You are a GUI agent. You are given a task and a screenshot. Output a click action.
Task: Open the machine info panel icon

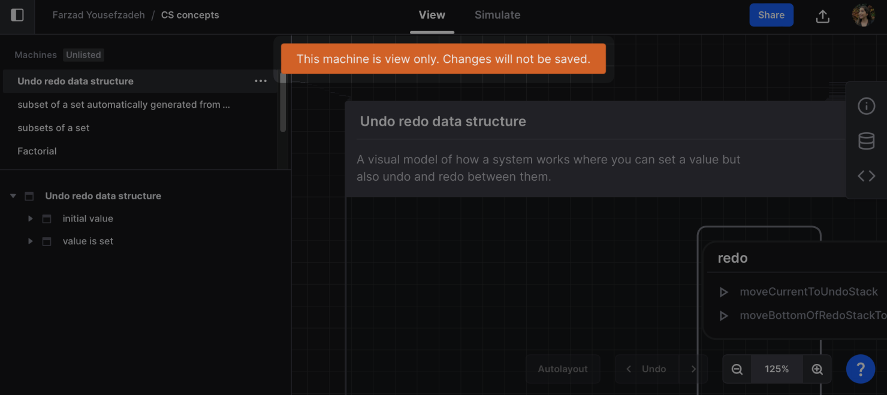(866, 106)
